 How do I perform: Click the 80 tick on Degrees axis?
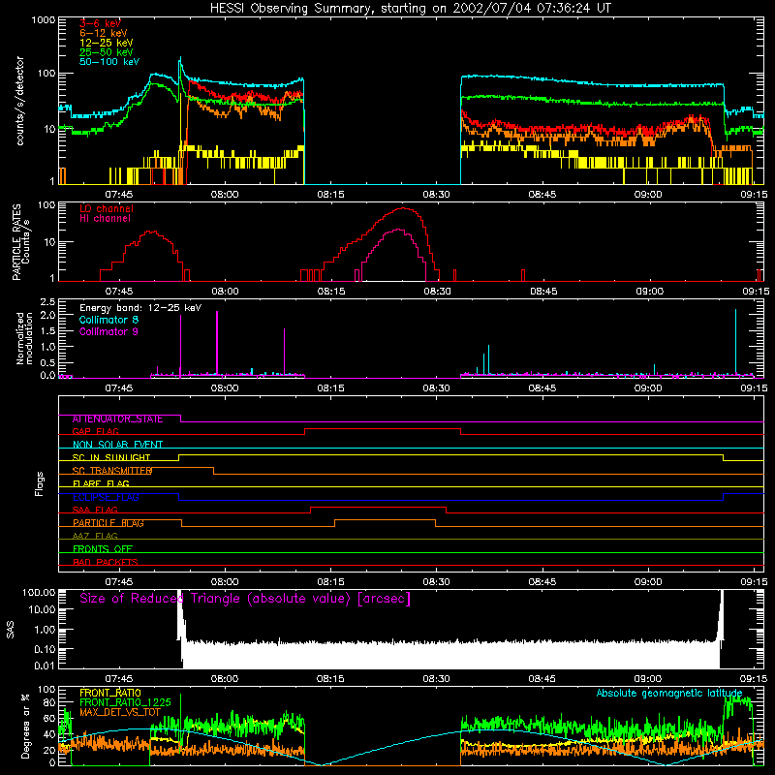tap(49, 702)
